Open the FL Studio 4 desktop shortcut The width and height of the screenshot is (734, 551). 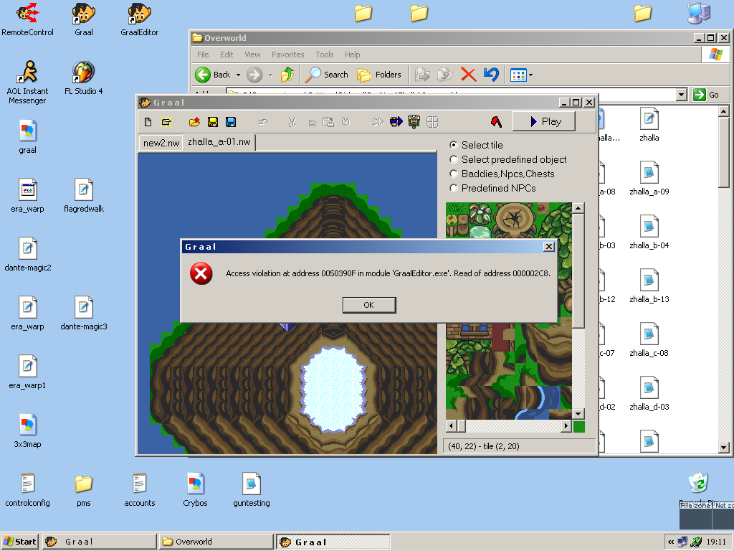83,72
